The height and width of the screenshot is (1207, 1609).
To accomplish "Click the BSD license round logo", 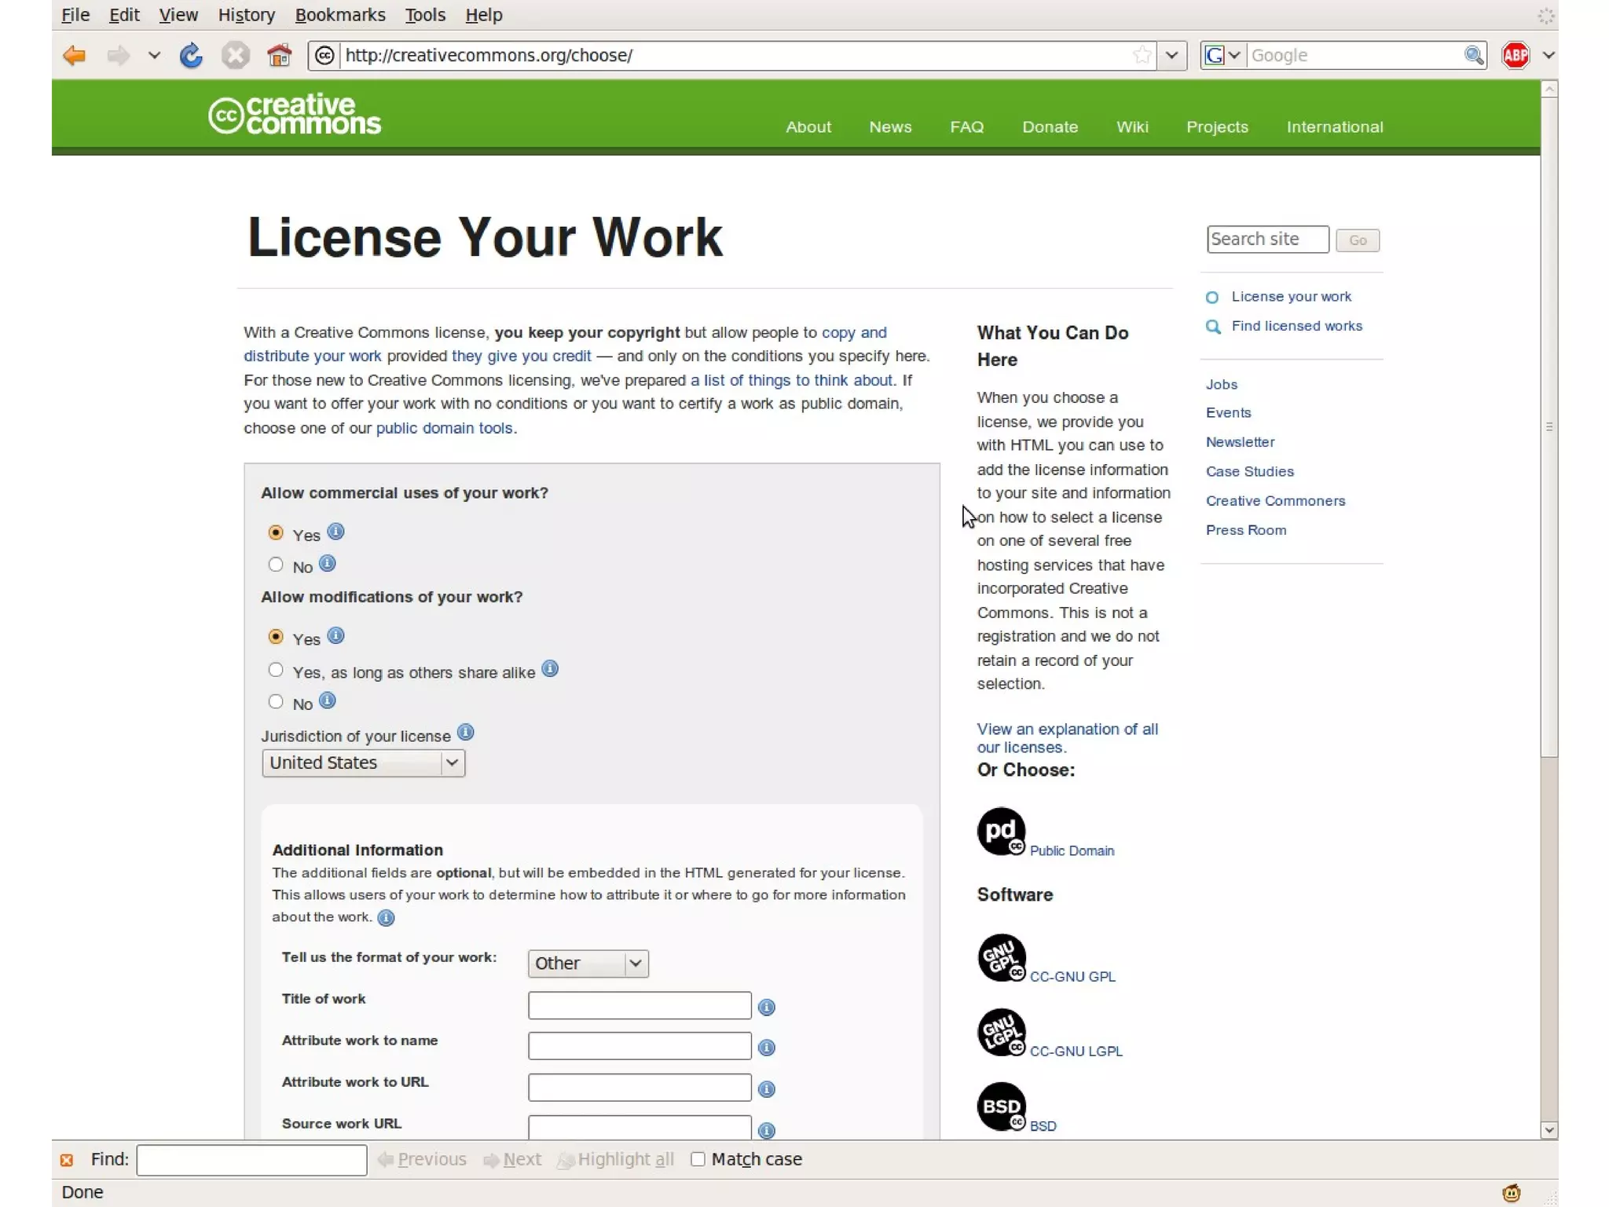I will [x=1001, y=1106].
